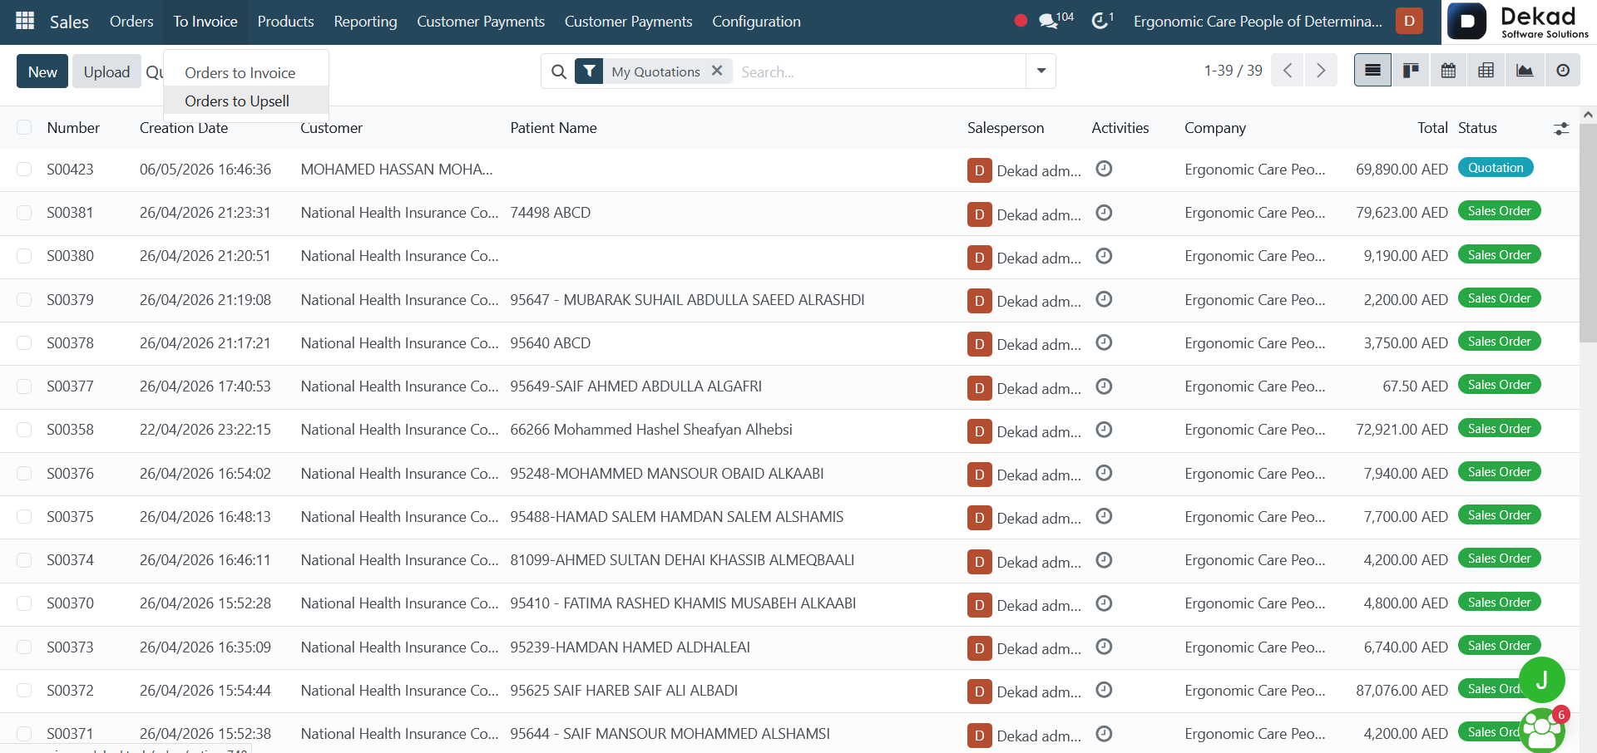The width and height of the screenshot is (1597, 753).
Task: Go to the Sales app home
Action: coord(69,22)
